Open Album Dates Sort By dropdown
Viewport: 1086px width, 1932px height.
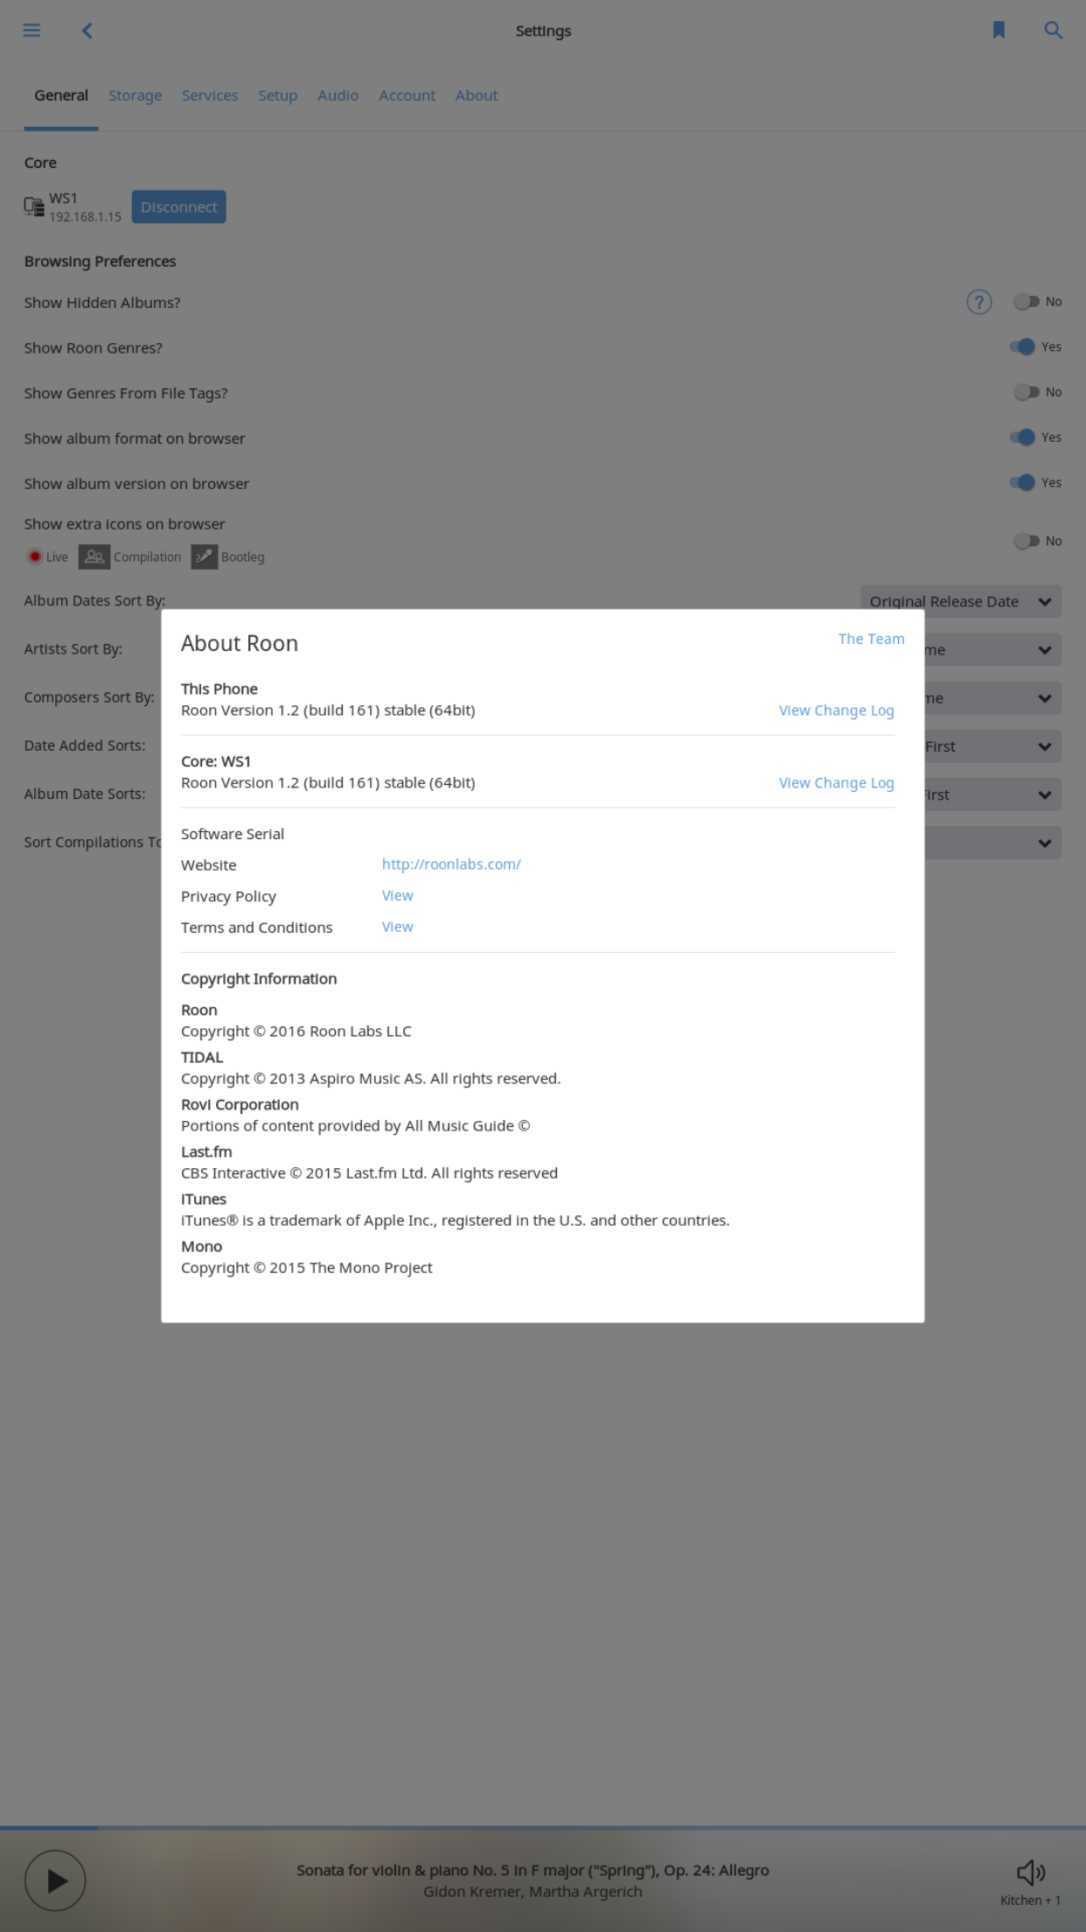point(961,601)
